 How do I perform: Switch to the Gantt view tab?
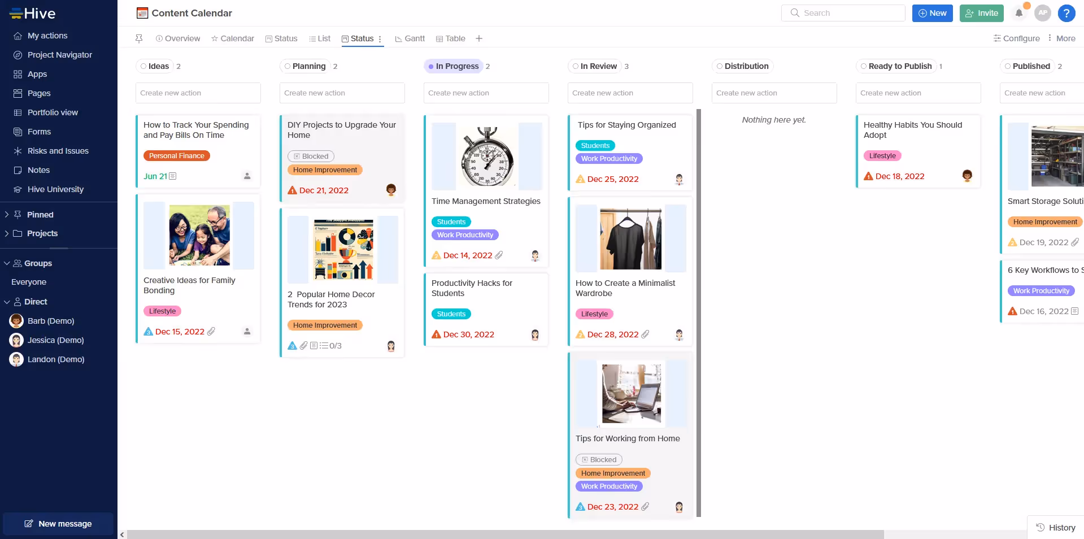point(410,38)
